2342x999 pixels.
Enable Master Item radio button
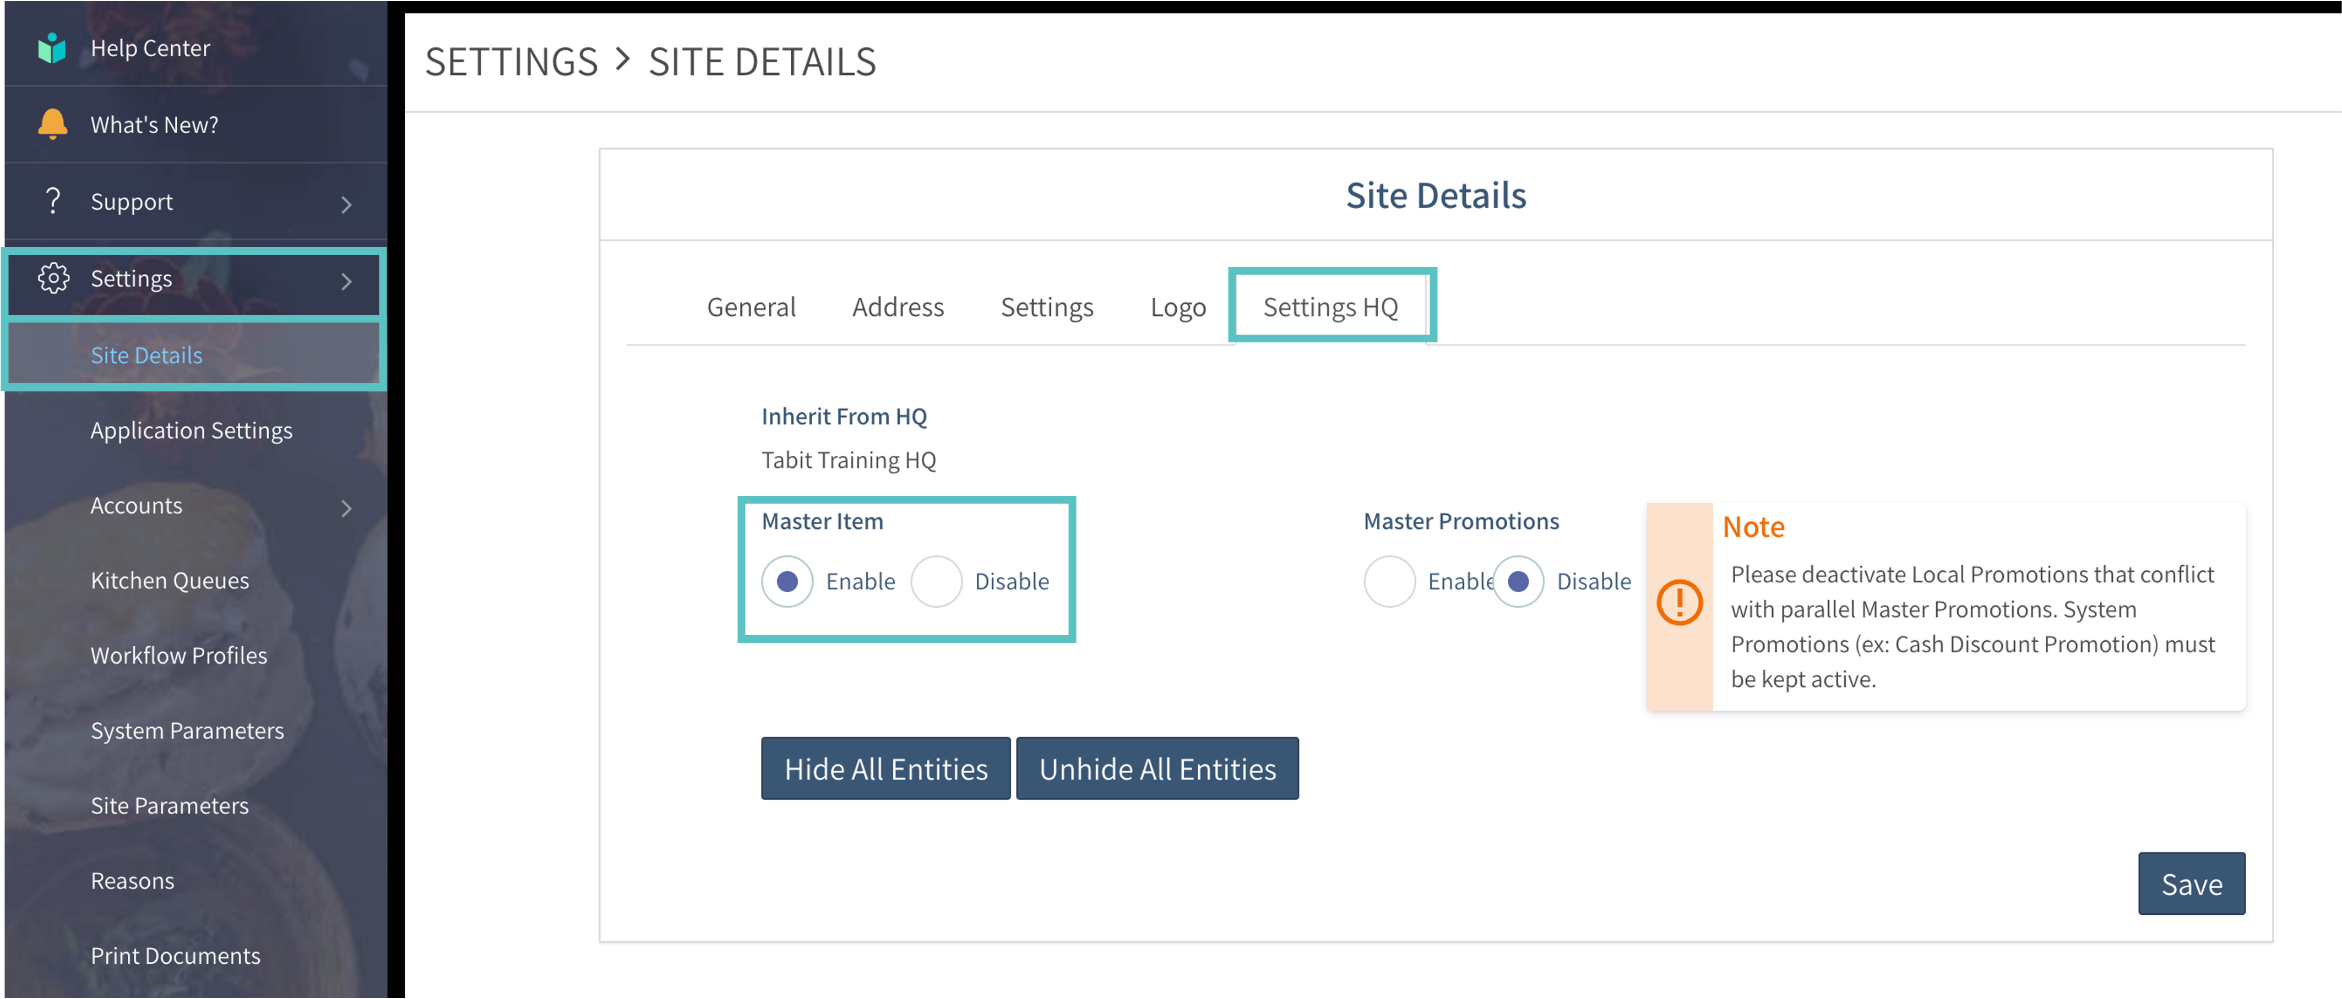point(787,582)
